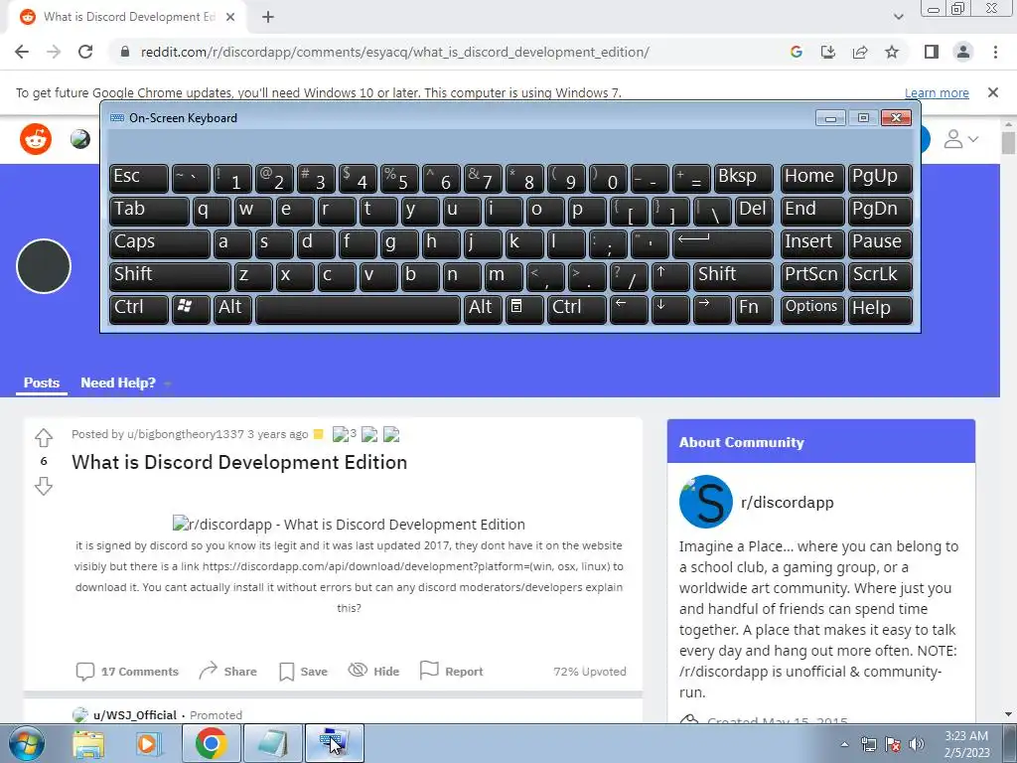Toggle the right Shift key on On-Screen Keyboard

pos(733,276)
